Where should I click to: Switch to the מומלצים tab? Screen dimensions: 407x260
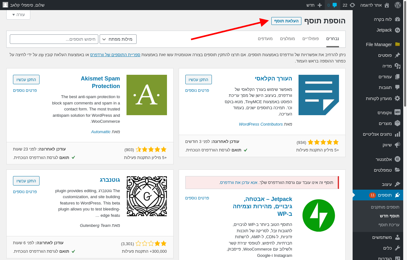(x=287, y=38)
